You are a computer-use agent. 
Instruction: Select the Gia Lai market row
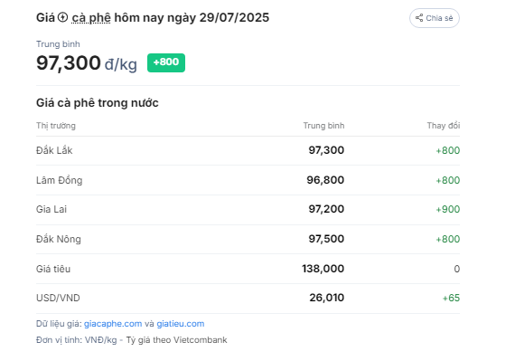(x=248, y=209)
